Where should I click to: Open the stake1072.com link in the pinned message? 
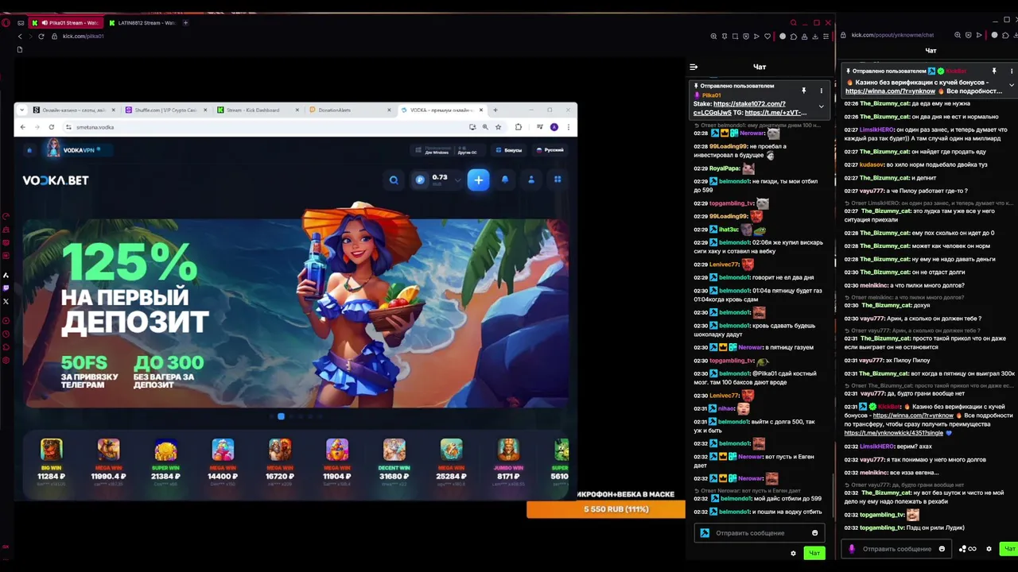pos(749,104)
